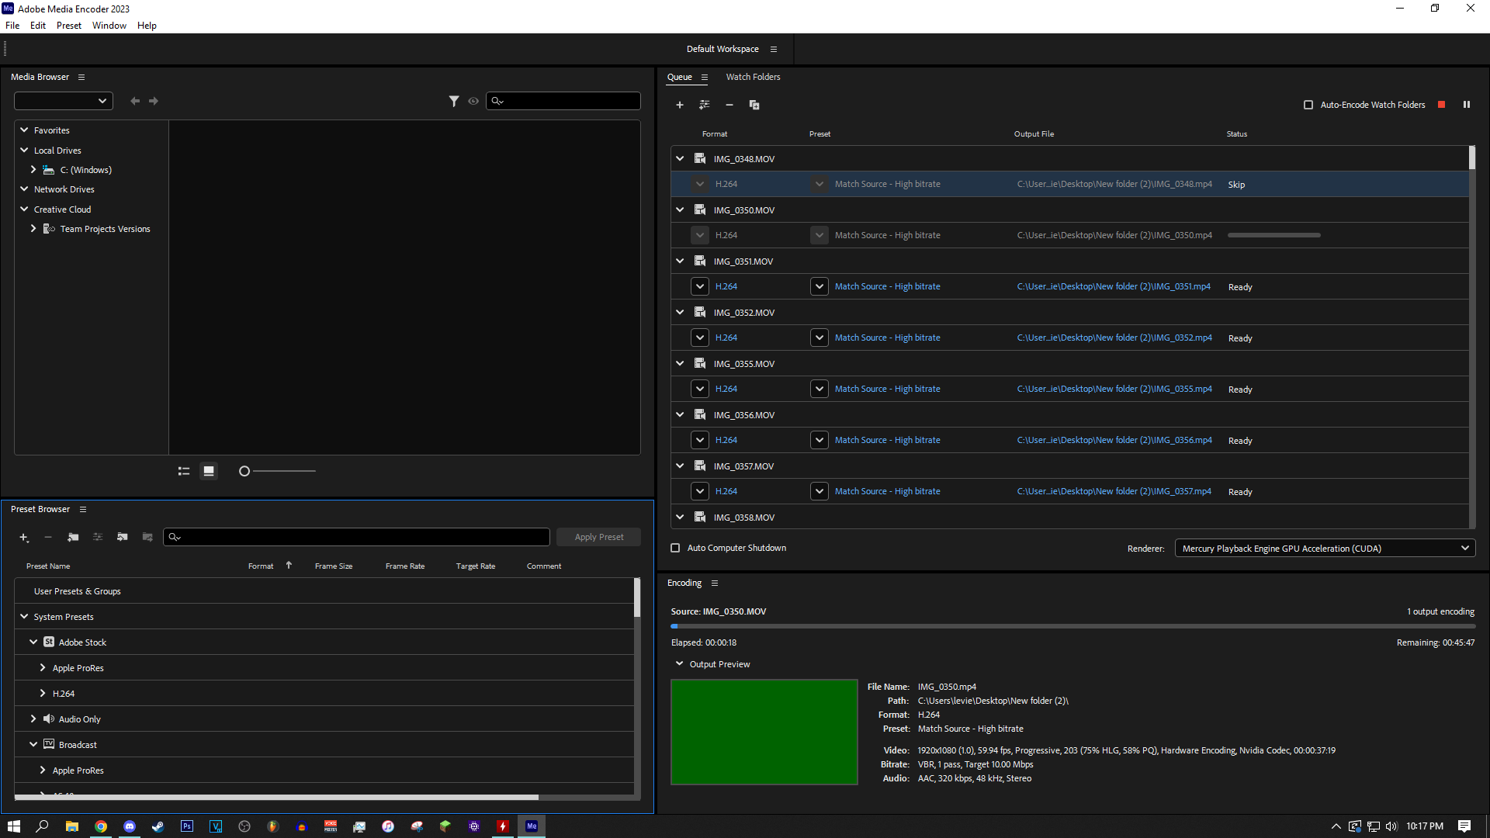Screen dimensions: 1490x838
Task: Open the Window menu
Action: click(x=109, y=26)
